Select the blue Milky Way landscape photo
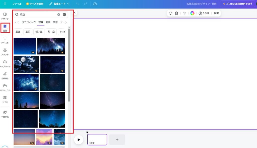Image resolution: width=257 pixels, height=148 pixels. 52,119
